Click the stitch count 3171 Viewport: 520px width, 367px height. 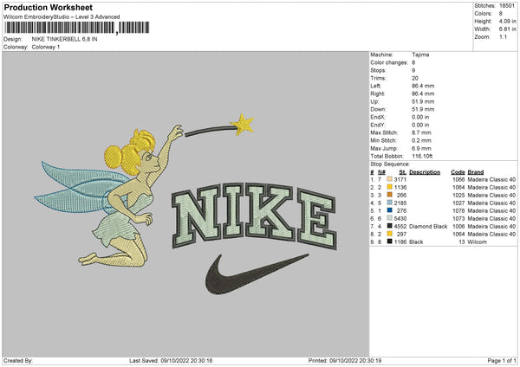click(x=400, y=179)
